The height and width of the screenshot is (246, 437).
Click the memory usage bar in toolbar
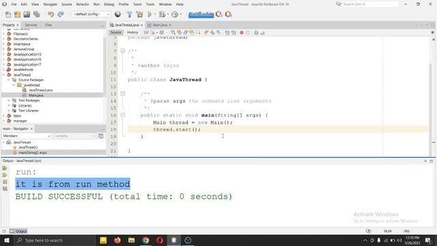(x=201, y=14)
